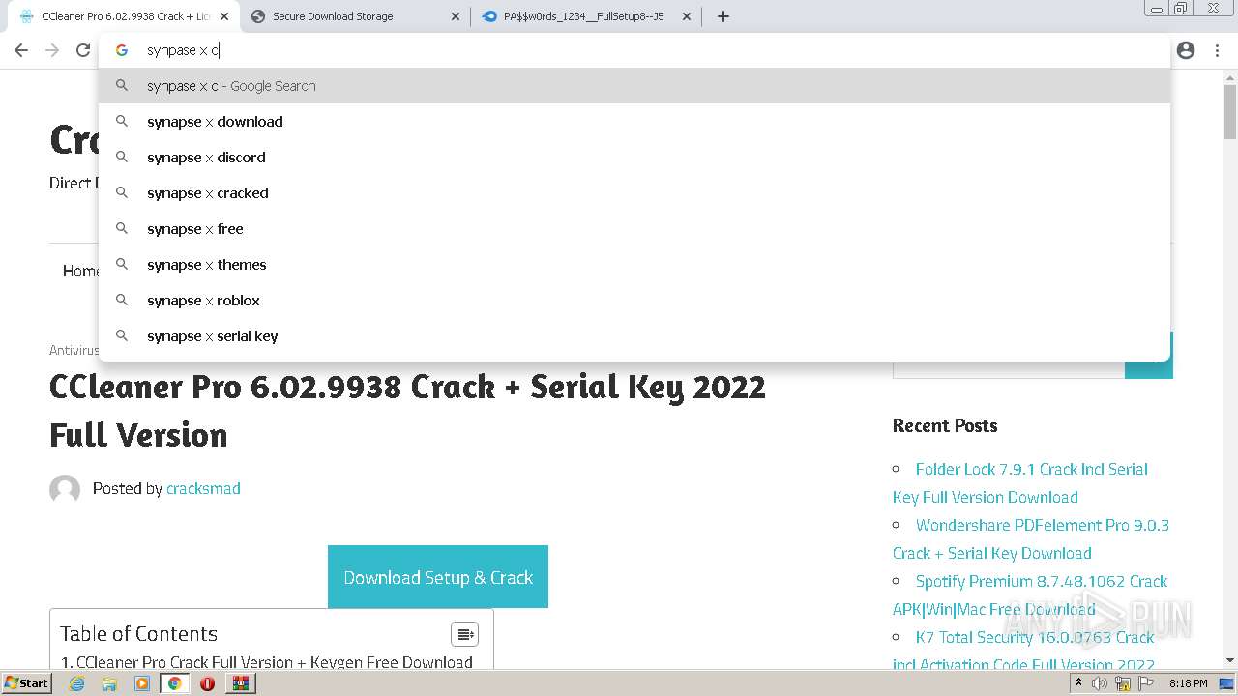Click the page vertical scrollbar thumb
1238x696 pixels.
[1230, 111]
